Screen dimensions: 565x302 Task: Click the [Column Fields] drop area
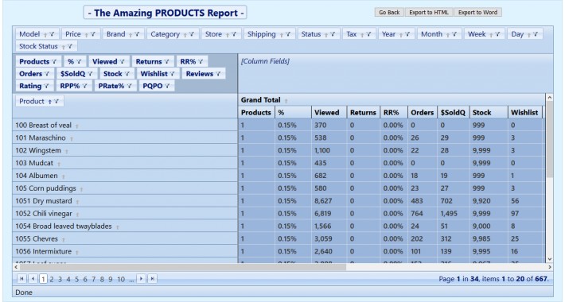[x=395, y=73]
